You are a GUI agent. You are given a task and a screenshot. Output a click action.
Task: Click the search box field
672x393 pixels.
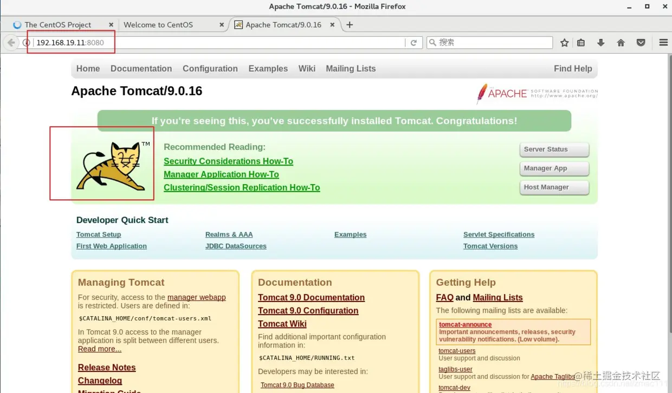click(489, 43)
